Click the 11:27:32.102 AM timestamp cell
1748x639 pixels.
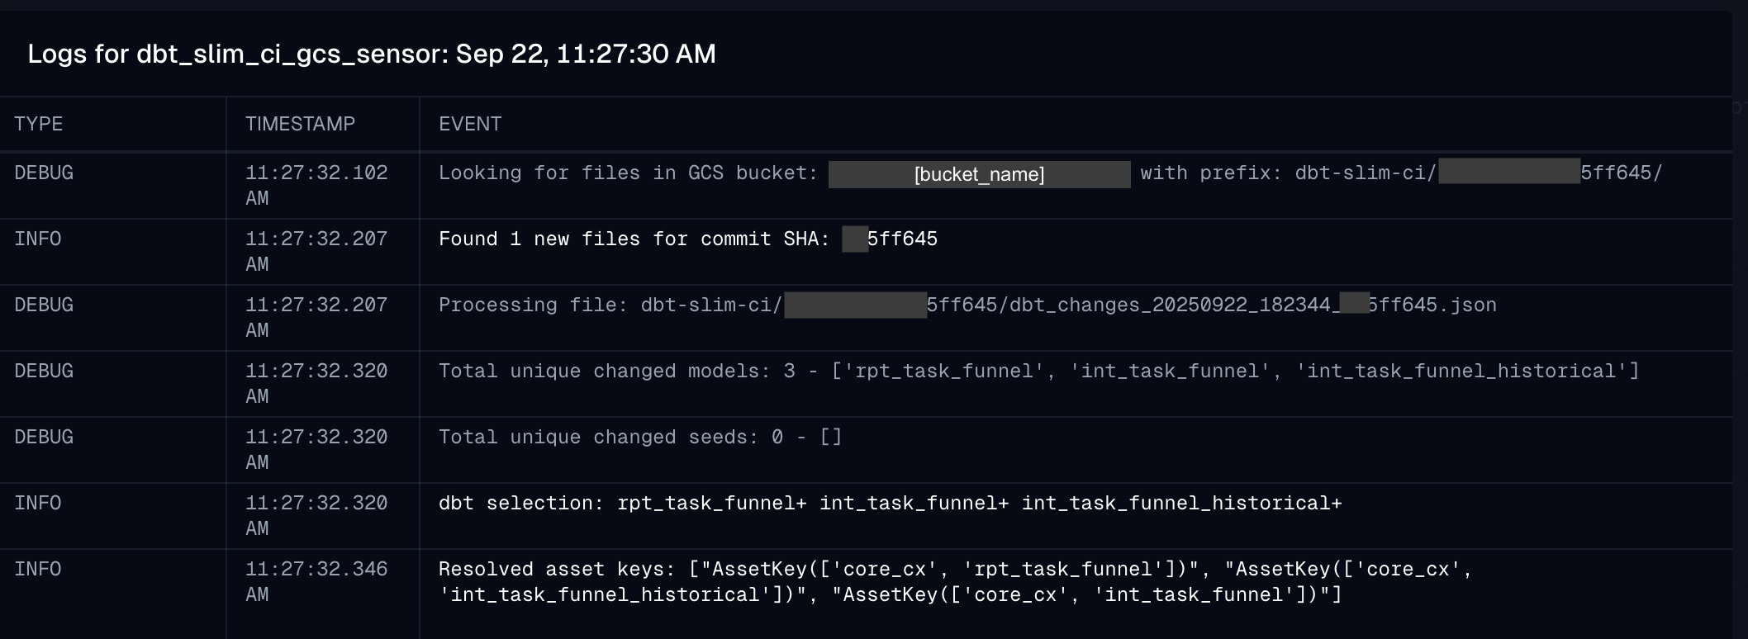coord(316,186)
